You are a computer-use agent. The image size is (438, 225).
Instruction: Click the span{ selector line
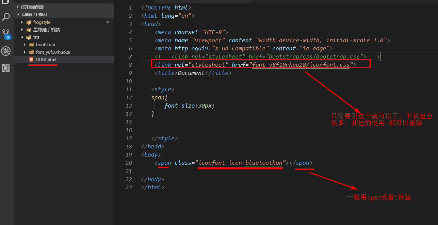coord(160,97)
